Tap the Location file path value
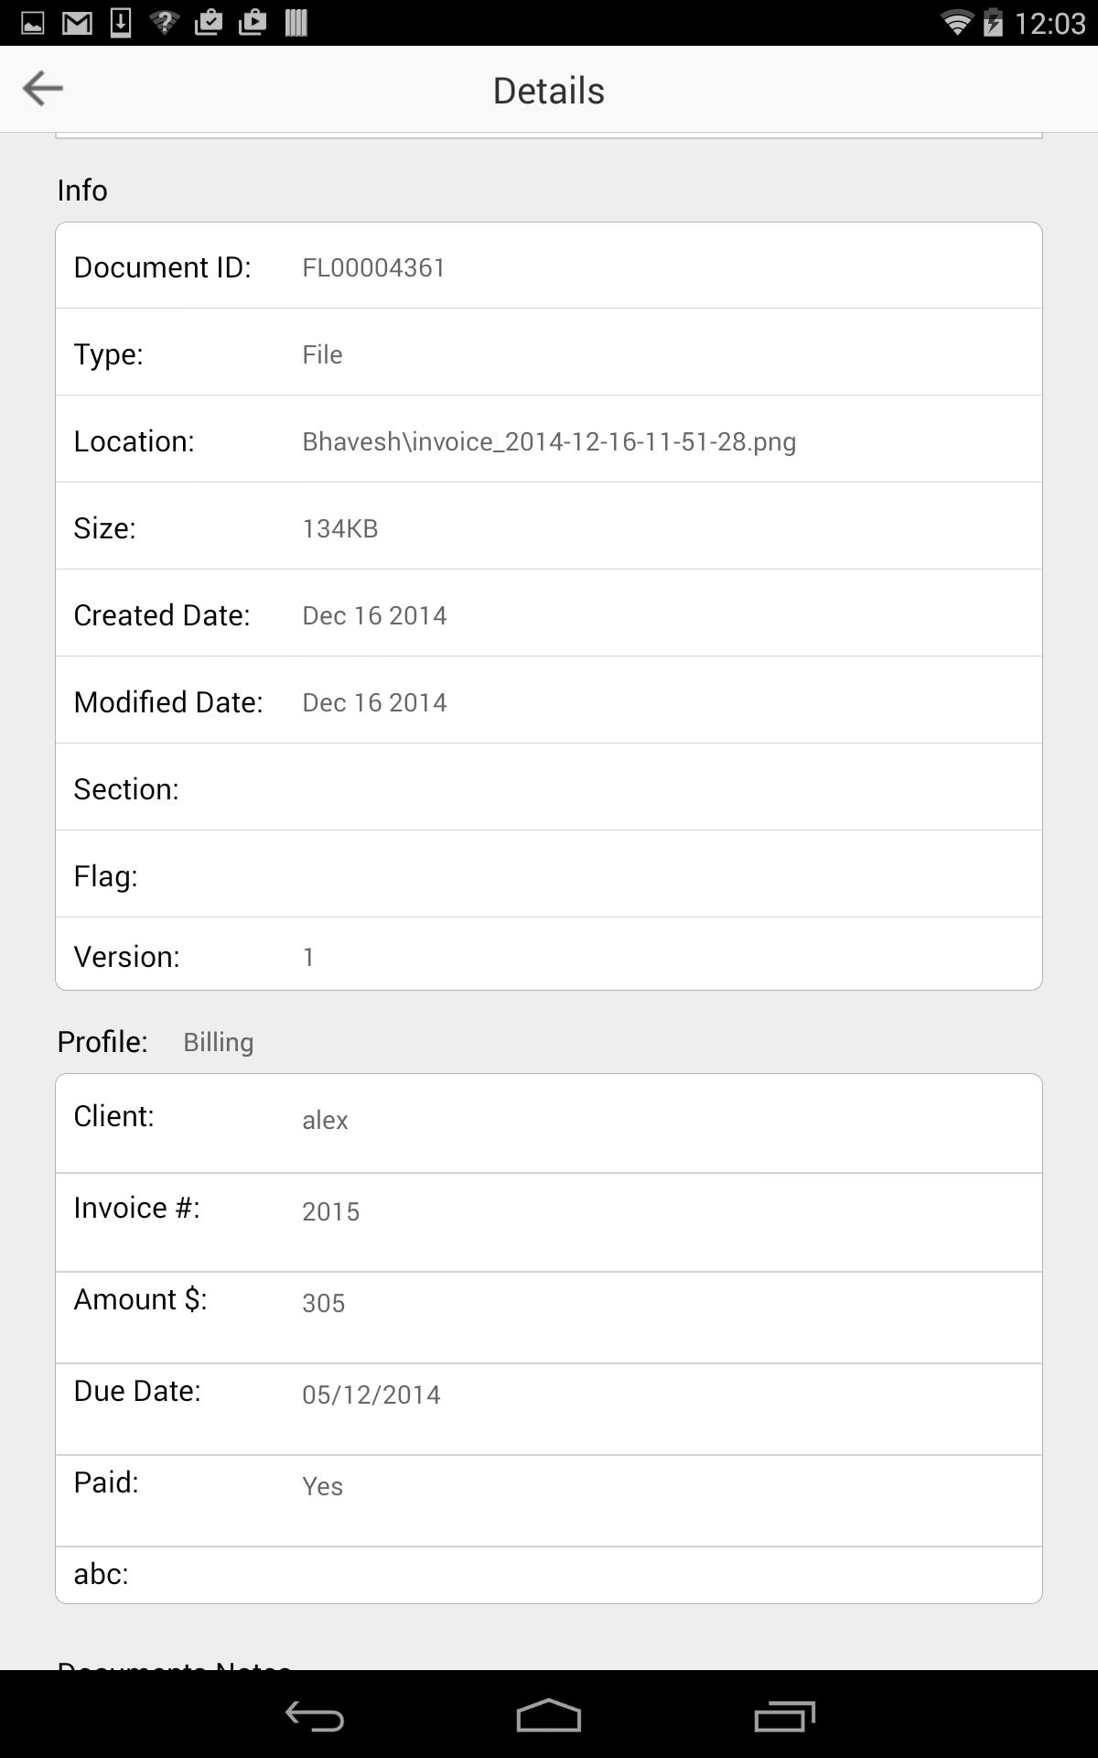1098x1758 pixels. tap(549, 441)
